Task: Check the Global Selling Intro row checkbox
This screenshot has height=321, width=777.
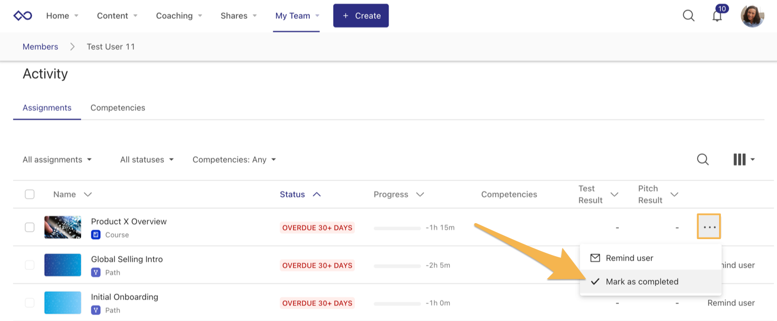Action: [x=30, y=265]
